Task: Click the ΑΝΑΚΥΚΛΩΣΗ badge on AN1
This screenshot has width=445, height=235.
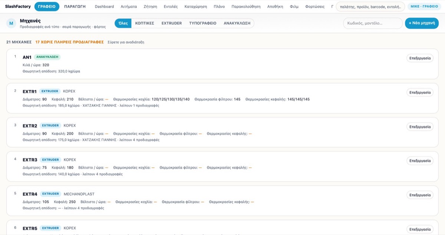Action: click(47, 57)
